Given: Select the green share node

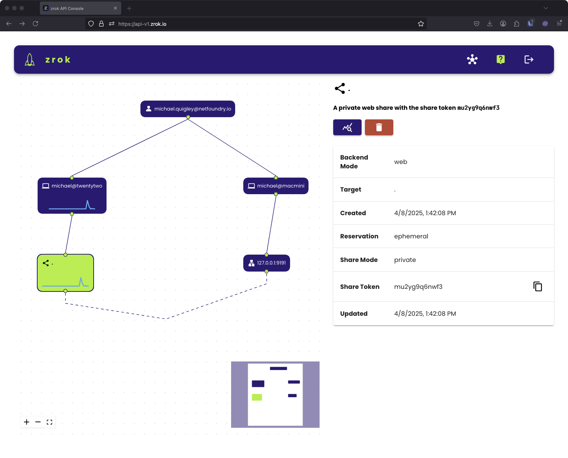Looking at the screenshot, I should (x=66, y=273).
